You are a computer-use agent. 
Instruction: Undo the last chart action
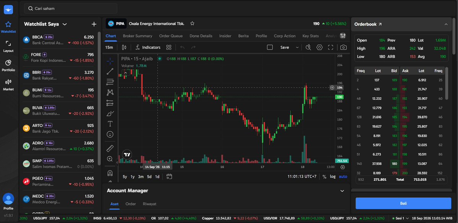183,47
